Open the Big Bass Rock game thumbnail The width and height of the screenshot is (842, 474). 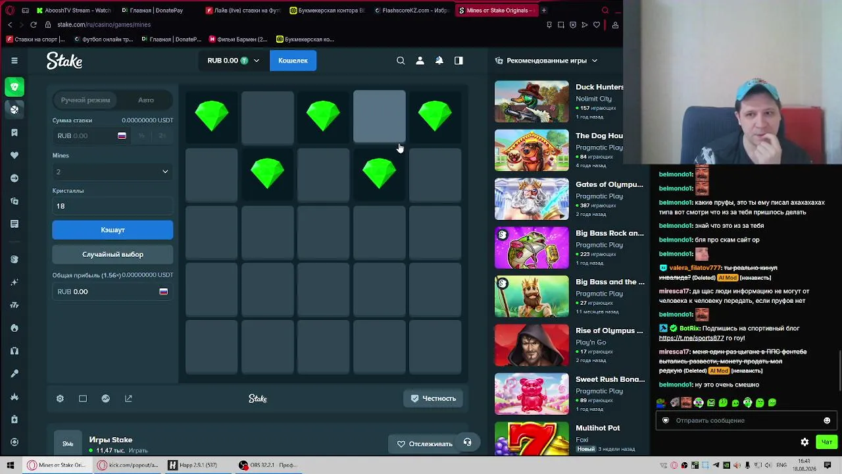[532, 248]
